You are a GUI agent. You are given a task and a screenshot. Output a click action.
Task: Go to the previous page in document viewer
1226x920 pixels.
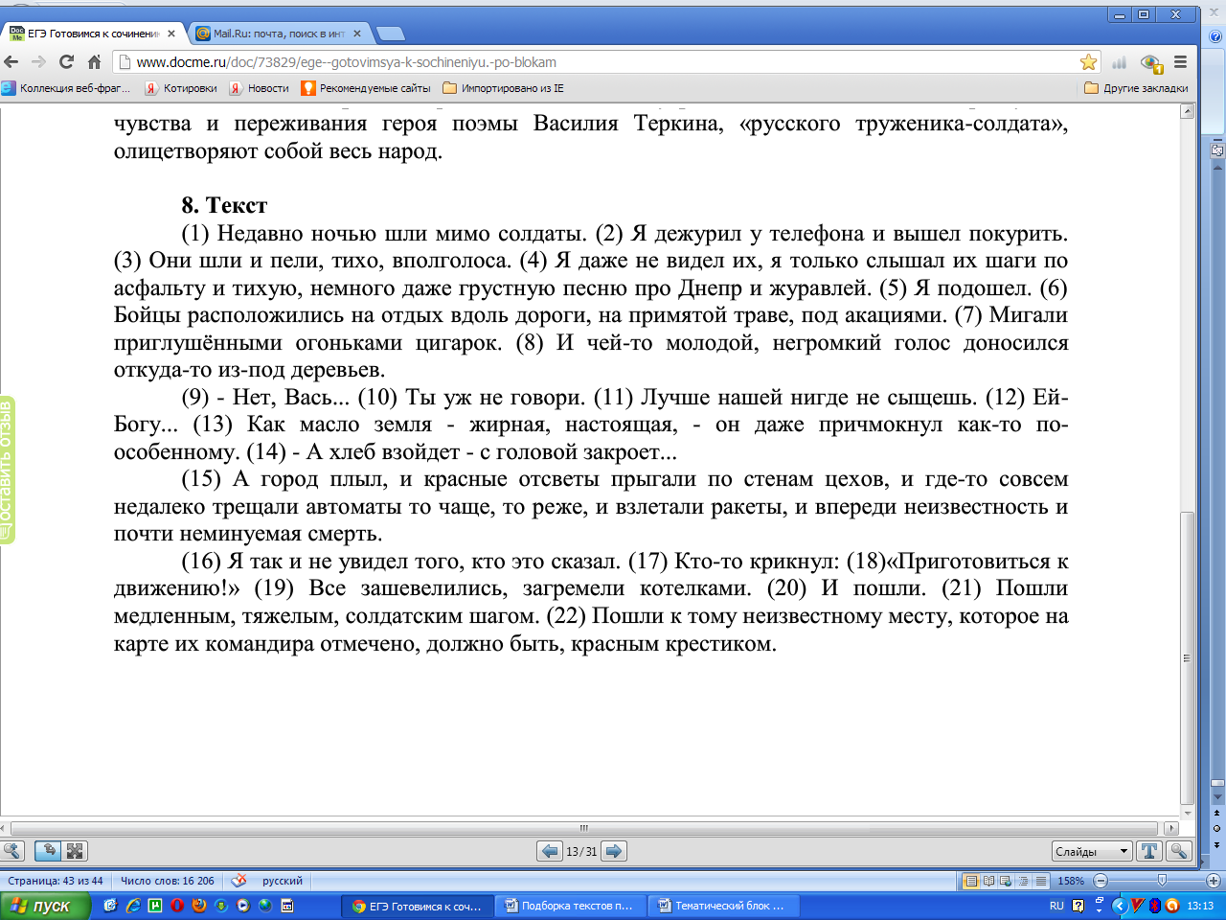(550, 851)
